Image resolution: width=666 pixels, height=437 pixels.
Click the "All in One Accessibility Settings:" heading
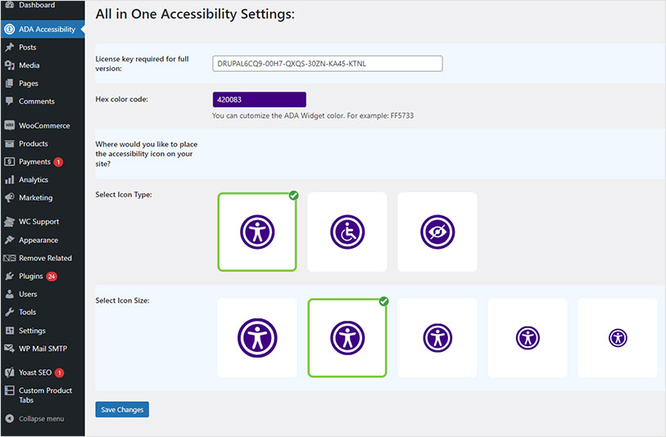pyautogui.click(x=195, y=14)
